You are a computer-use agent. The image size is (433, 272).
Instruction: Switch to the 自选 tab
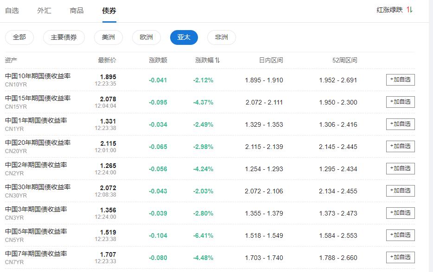pyautogui.click(x=12, y=10)
